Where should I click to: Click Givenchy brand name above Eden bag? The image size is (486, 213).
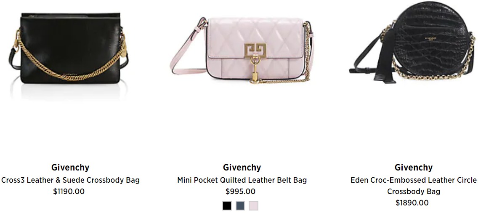(414, 168)
